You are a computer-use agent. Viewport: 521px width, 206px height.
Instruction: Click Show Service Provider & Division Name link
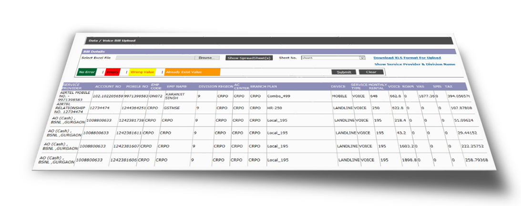pos(414,64)
